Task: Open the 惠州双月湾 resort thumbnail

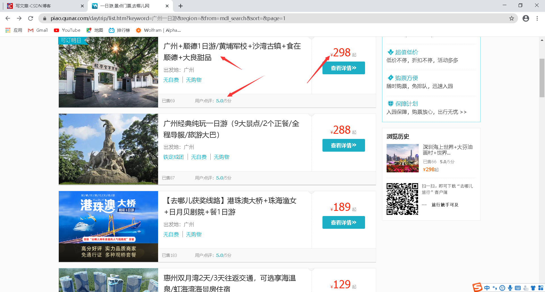Action: (108, 280)
